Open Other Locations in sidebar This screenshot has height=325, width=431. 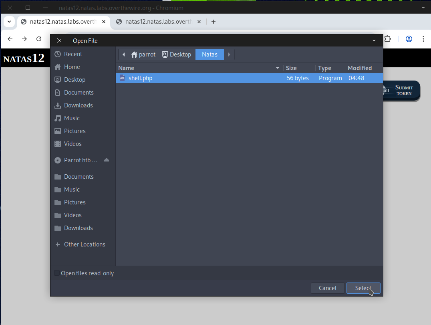(x=84, y=244)
